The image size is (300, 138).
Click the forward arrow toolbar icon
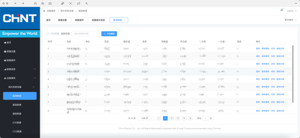click(23, 3)
